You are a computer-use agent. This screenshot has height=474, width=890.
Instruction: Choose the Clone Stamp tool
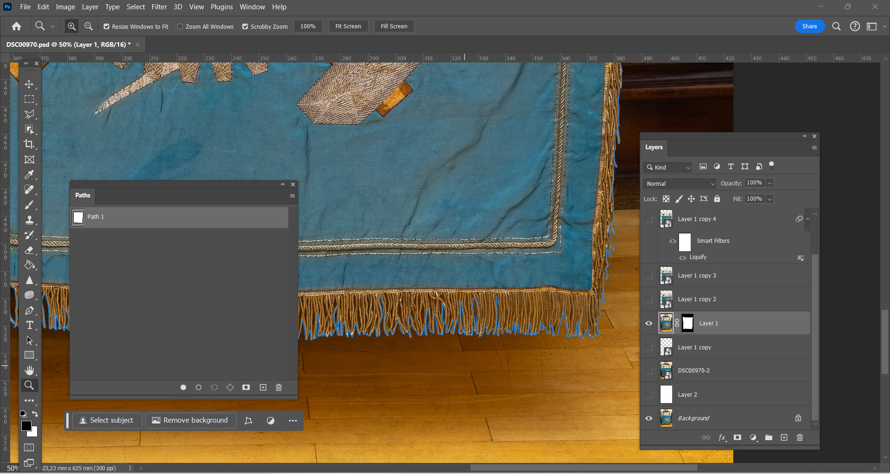click(29, 220)
